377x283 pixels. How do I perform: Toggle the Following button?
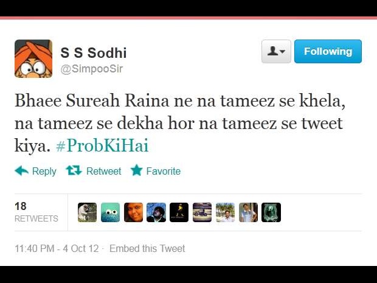click(x=328, y=52)
